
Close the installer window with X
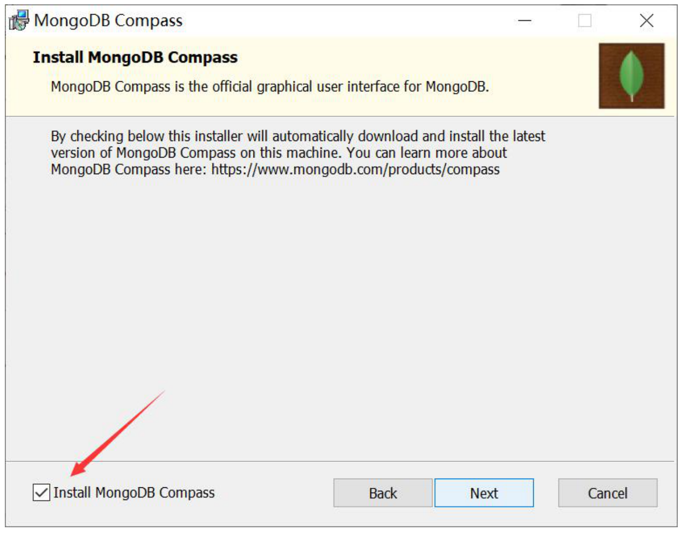tap(647, 21)
